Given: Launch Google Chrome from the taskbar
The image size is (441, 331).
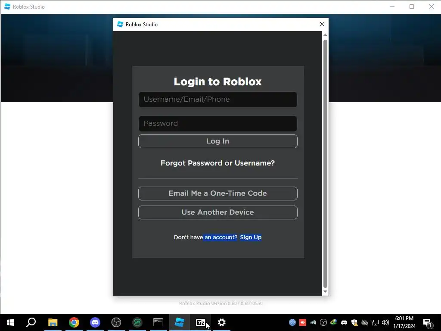Looking at the screenshot, I should click(74, 322).
